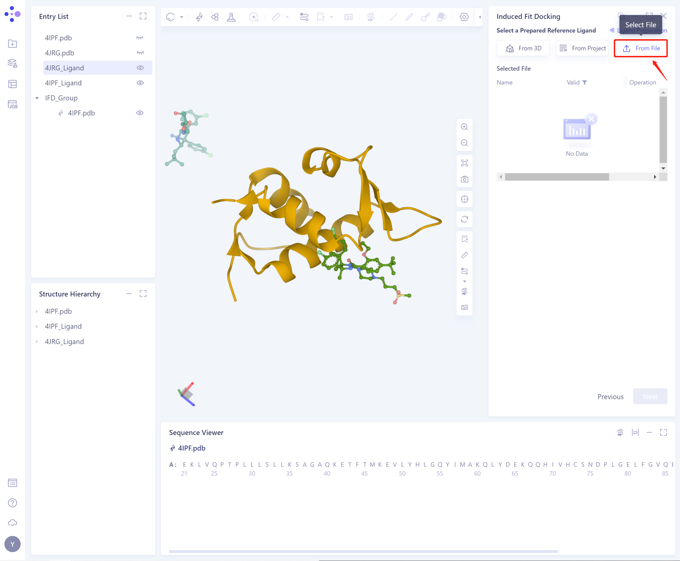Viewport: 680px width, 561px height.
Task: Open settings gear in top toolbar
Action: coord(464,17)
